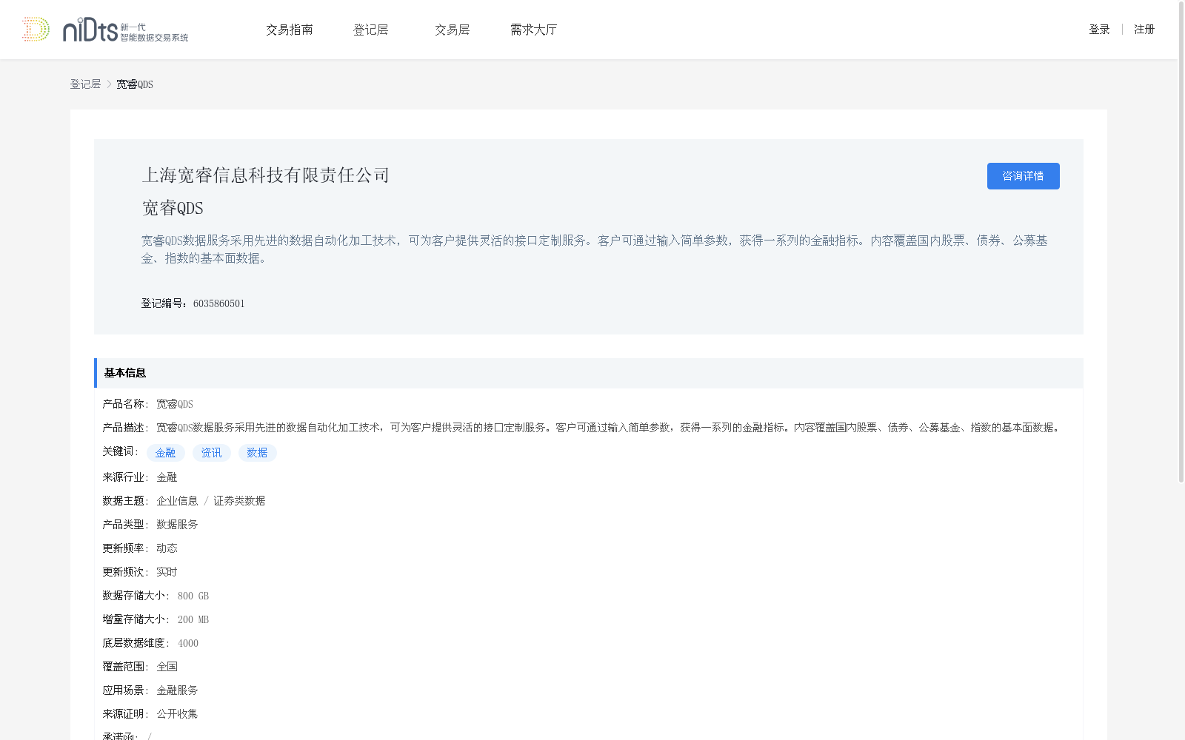The width and height of the screenshot is (1185, 740).
Task: Click the 登记层 breadcrumb link
Action: click(x=85, y=84)
